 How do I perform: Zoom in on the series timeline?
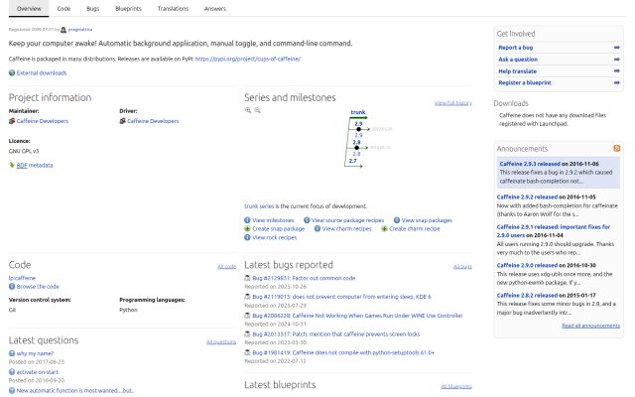pyautogui.click(x=248, y=110)
